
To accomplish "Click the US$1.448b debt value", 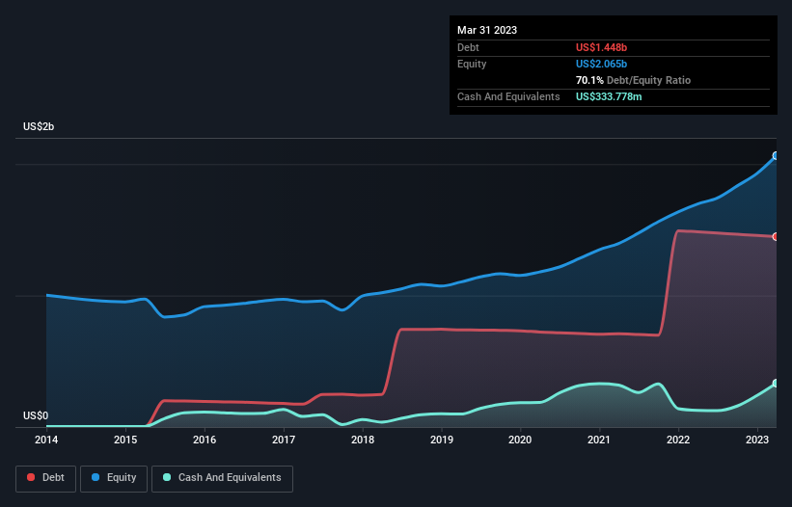I will [601, 47].
